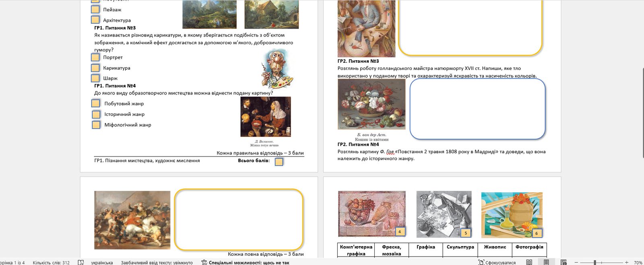The width and height of the screenshot is (644, 265).
Task: Click Завбачливий ввід тексту status entry
Action: (x=157, y=263)
